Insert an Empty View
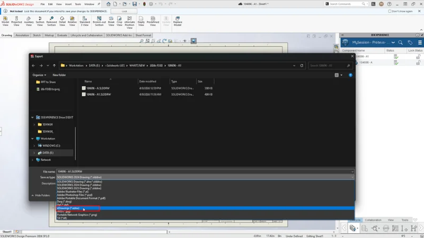The height and width of the screenshot is (238, 424). coord(141,21)
